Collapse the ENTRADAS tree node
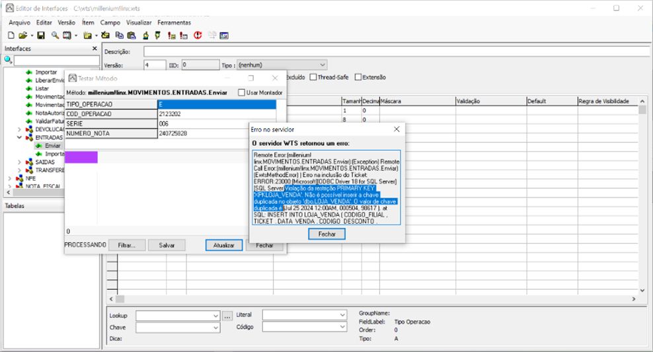The height and width of the screenshot is (352, 653). 19,137
